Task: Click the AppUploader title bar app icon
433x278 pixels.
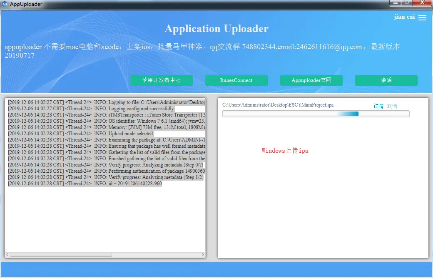Action: [5, 4]
